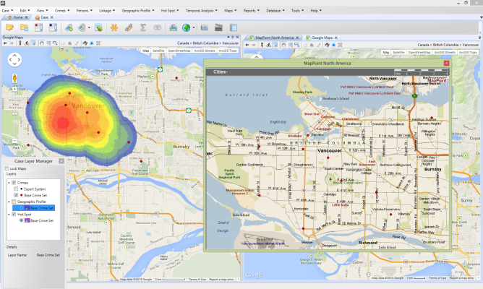Switch right map to OpenStreetMap
This screenshot has height=289, width=483.
click(x=420, y=52)
